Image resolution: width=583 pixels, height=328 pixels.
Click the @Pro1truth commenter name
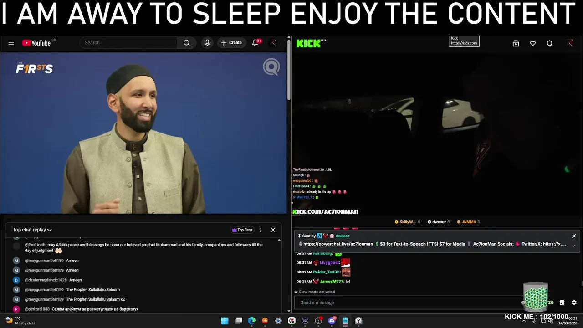click(x=35, y=245)
